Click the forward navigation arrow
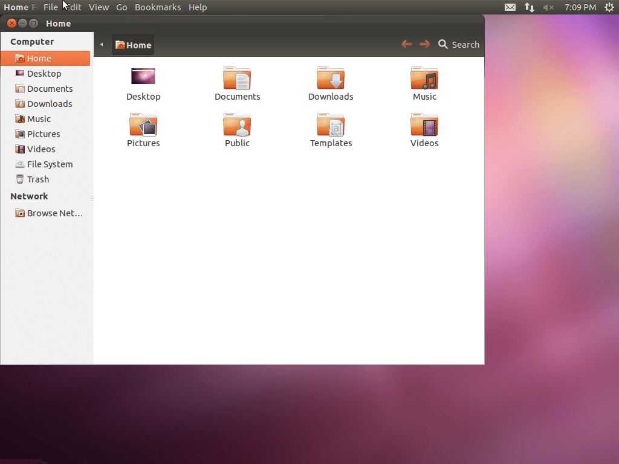Image resolution: width=619 pixels, height=464 pixels. (425, 44)
